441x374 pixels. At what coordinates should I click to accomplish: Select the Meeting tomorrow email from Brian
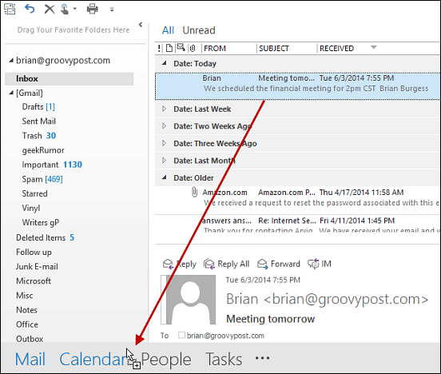[297, 86]
